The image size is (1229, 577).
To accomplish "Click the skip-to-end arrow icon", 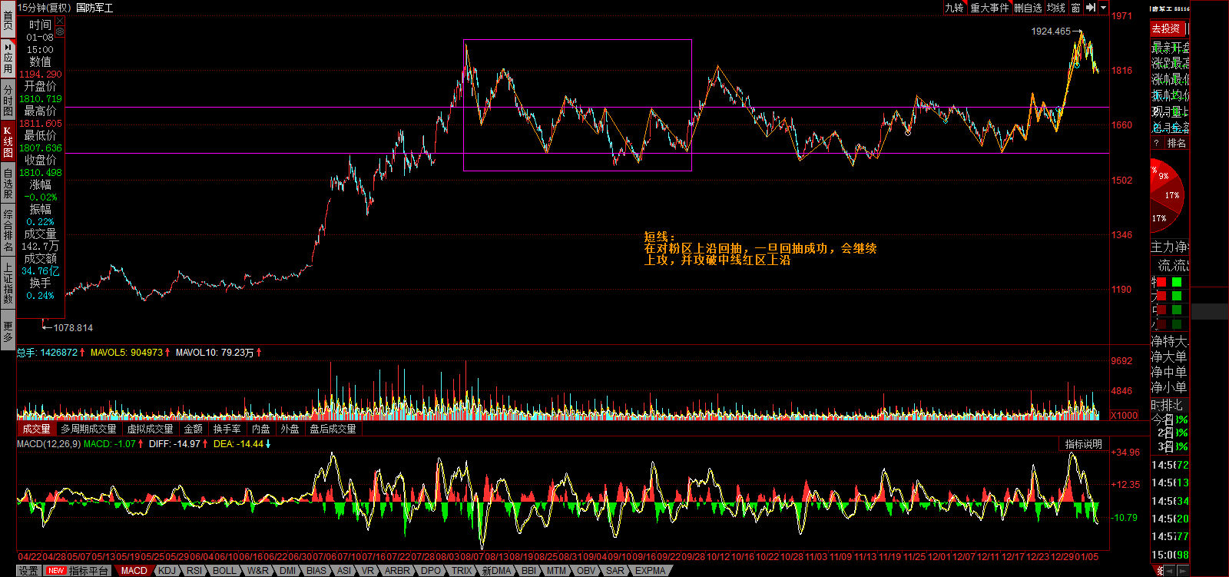I will (1091, 7).
